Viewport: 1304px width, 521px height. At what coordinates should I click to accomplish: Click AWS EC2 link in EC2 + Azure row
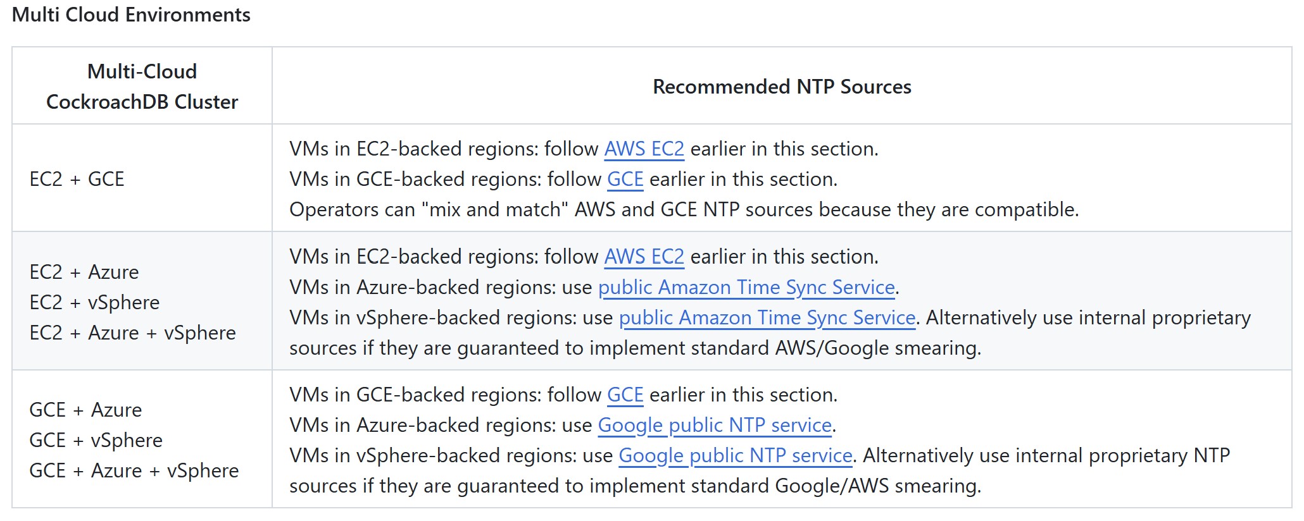tap(644, 257)
